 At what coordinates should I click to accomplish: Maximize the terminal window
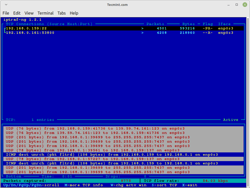pyautogui.click(x=237, y=5)
